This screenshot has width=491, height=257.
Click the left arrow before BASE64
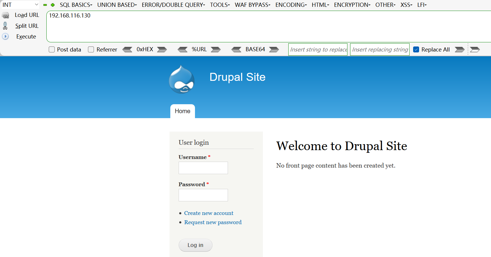[237, 49]
